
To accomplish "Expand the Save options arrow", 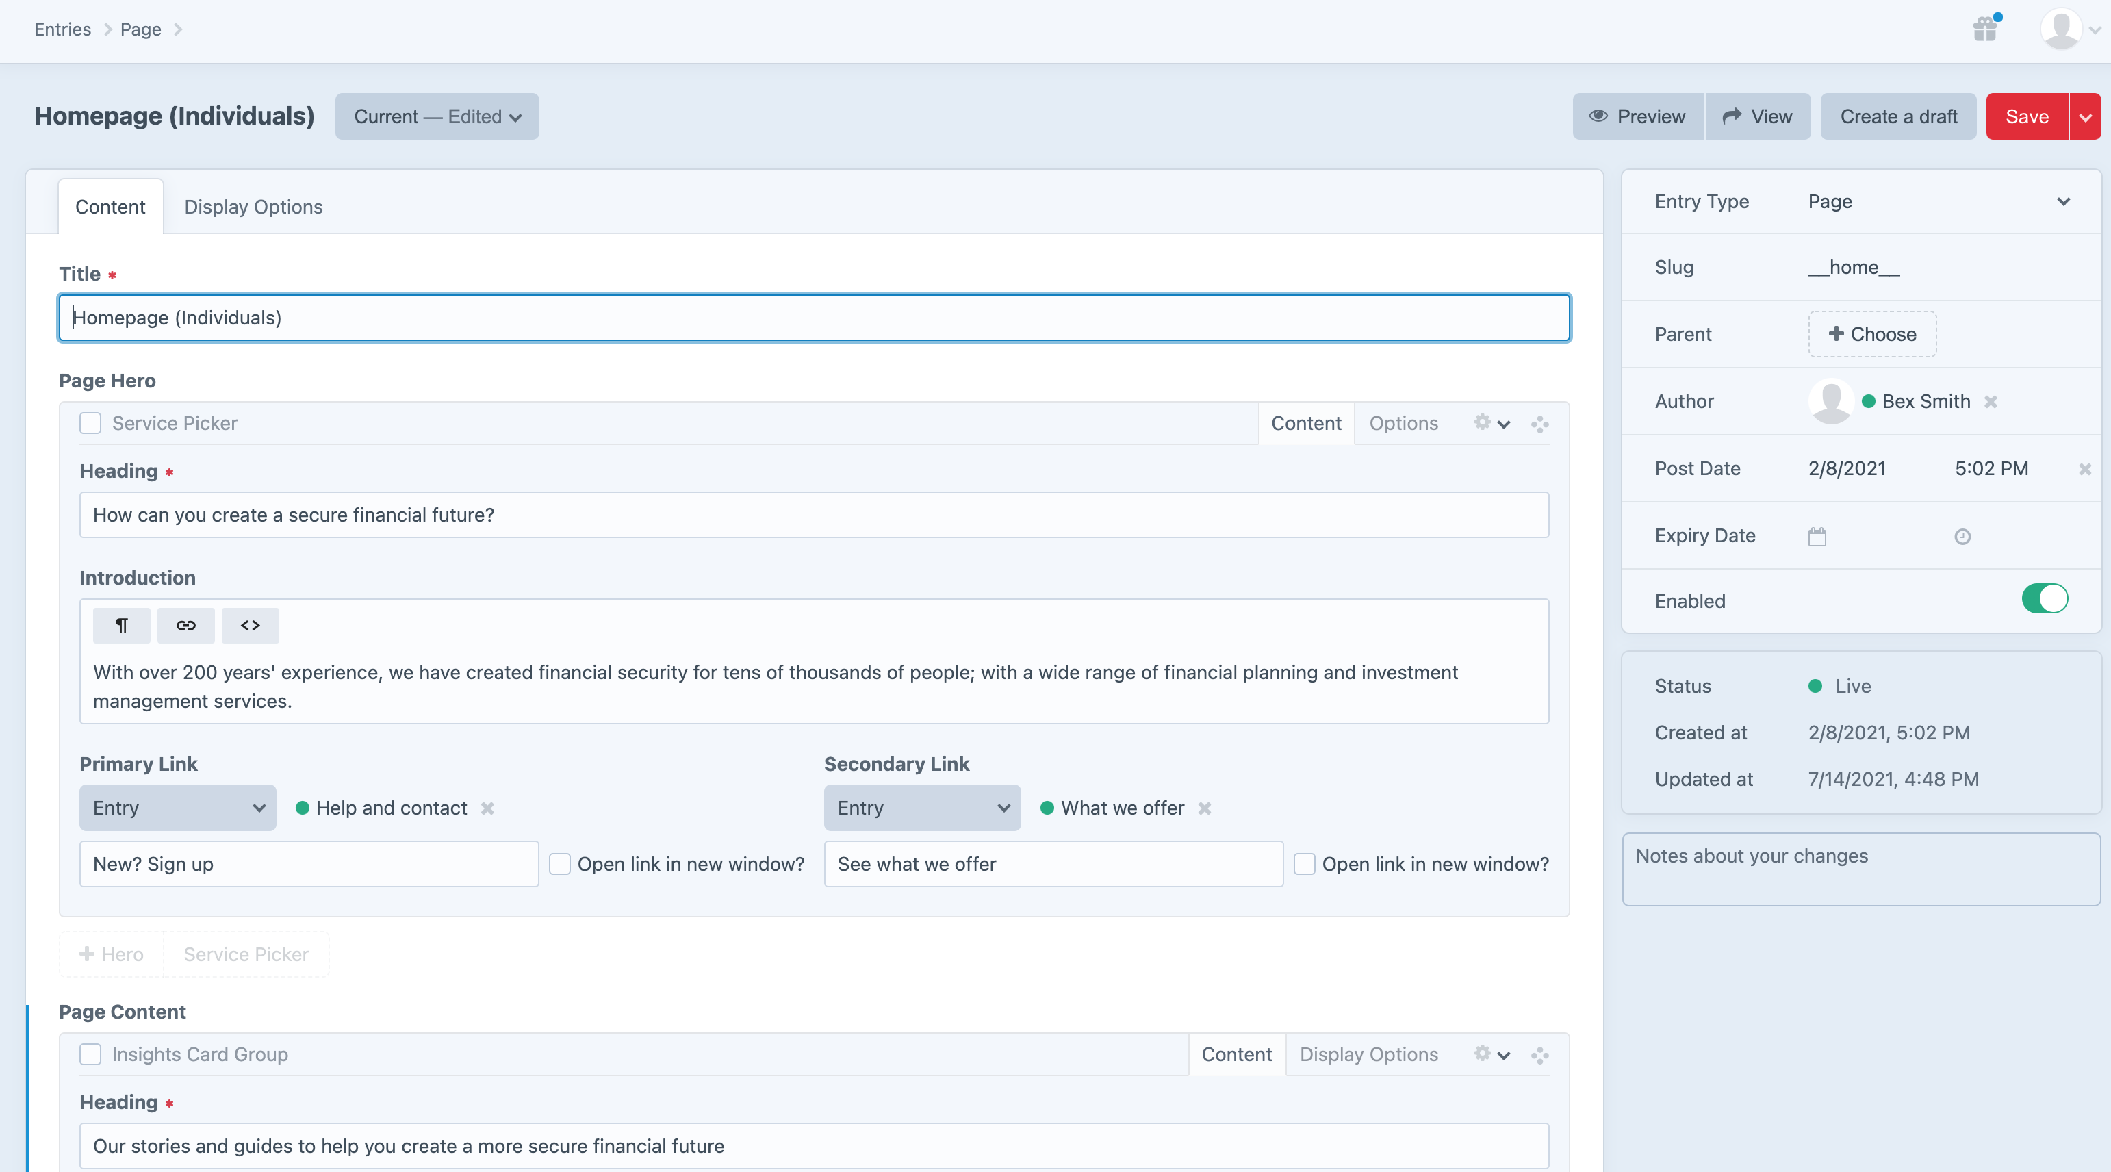I will 2085,116.
